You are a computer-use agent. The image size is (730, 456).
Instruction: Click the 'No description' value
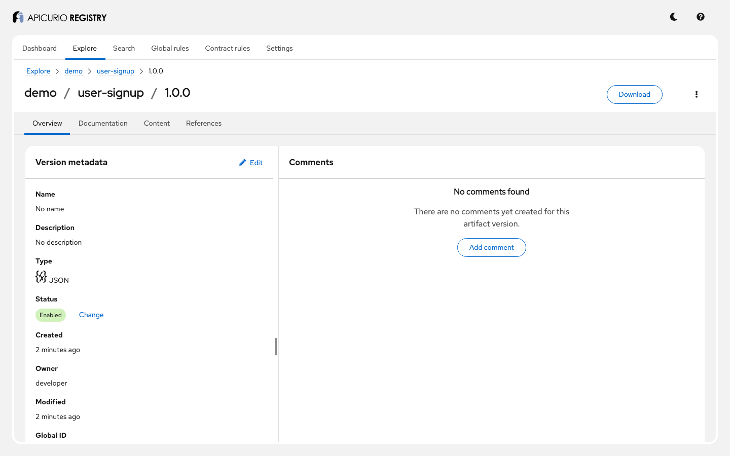(58, 242)
